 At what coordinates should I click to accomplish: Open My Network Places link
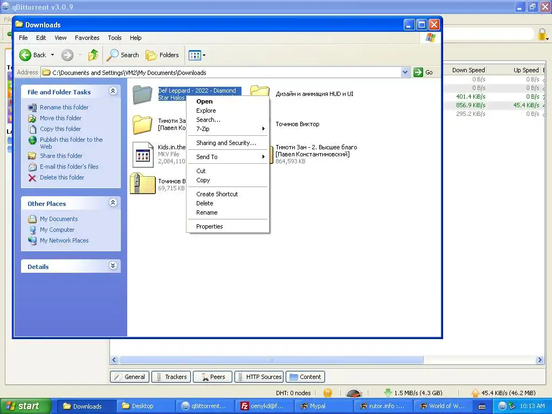click(x=64, y=240)
